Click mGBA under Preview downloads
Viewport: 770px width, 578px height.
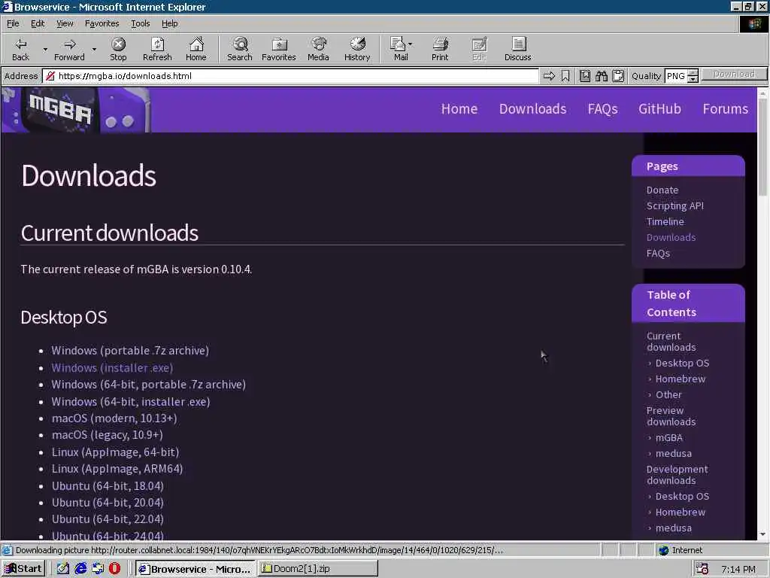point(668,437)
